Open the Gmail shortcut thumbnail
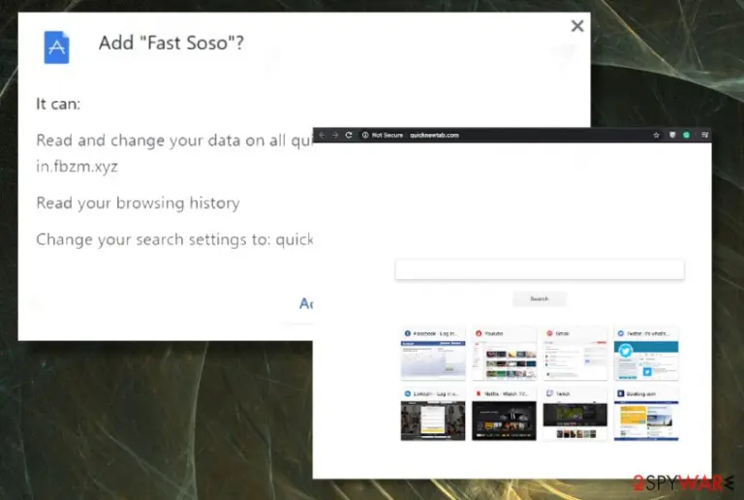The height and width of the screenshot is (500, 744). 575,354
